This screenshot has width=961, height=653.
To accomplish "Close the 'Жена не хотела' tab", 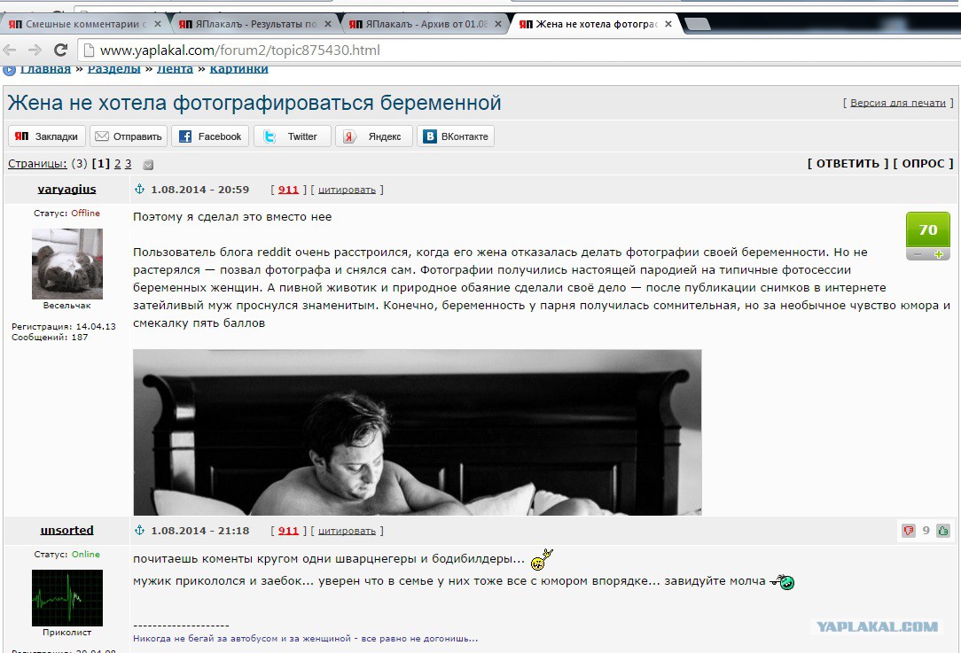I will tap(668, 24).
